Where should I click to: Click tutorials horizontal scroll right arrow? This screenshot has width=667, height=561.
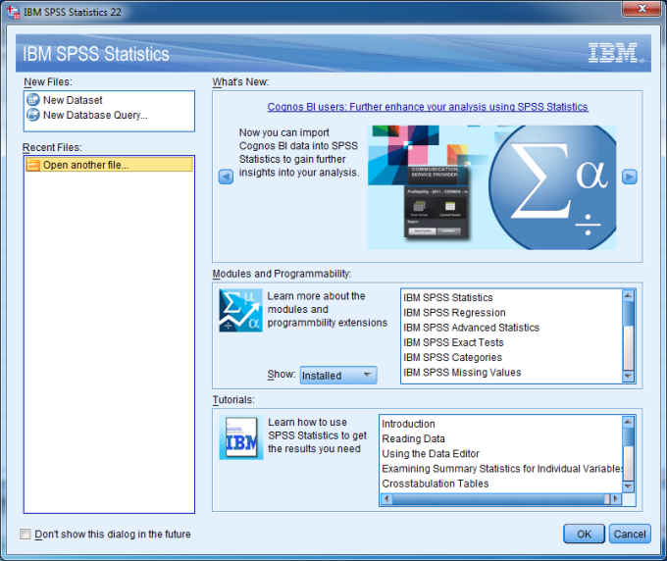tap(616, 499)
